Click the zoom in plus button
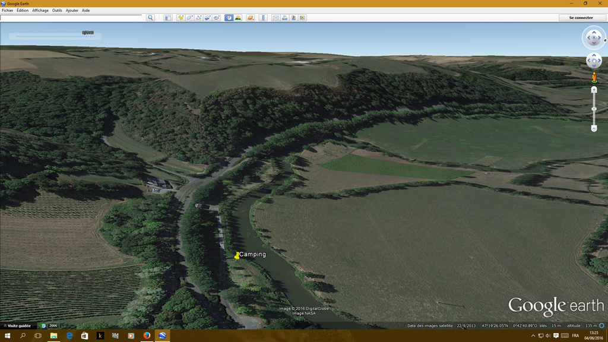Viewport: 608px width, 342px height. pyautogui.click(x=594, y=90)
